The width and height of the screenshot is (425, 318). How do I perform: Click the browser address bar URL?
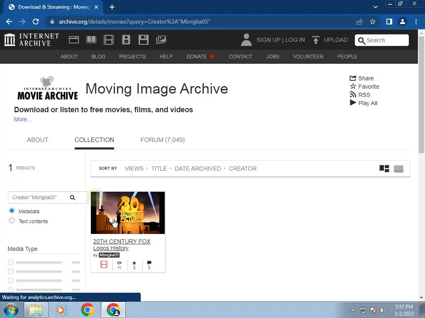(134, 22)
